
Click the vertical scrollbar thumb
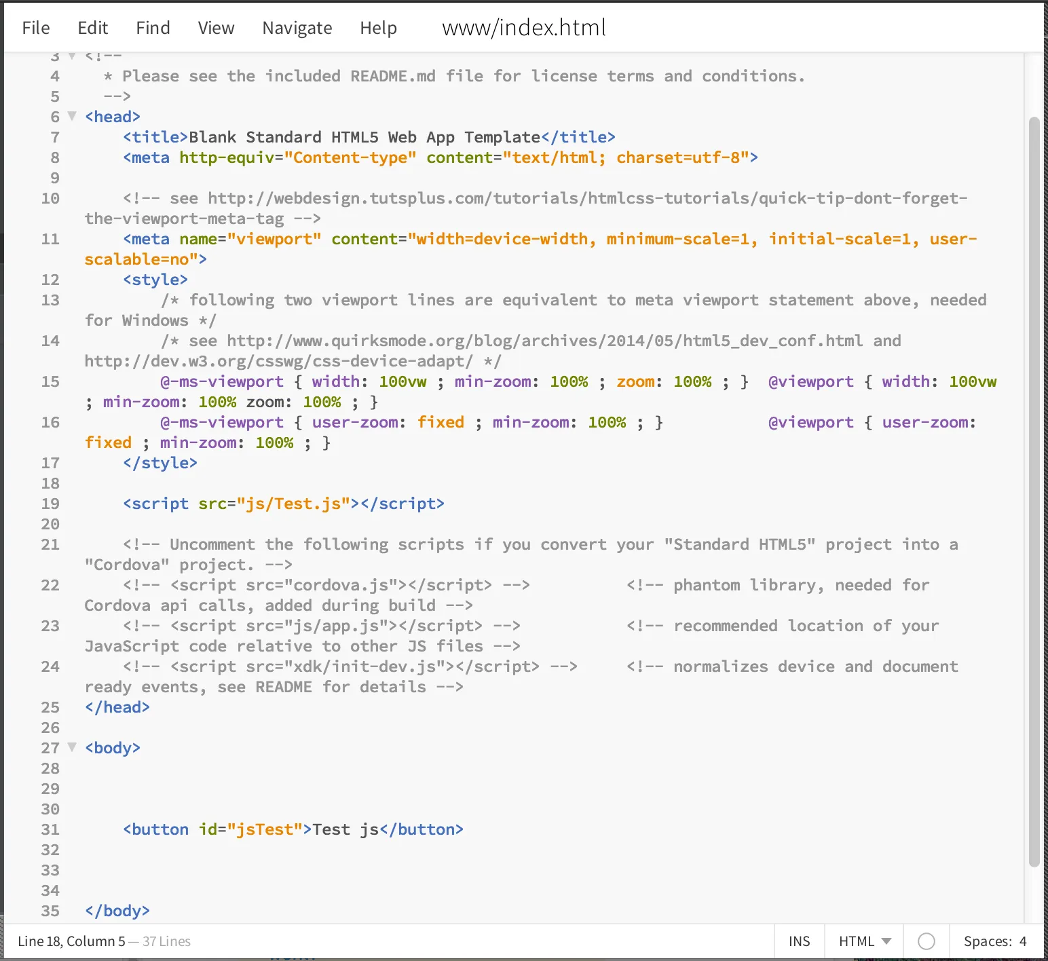pyautogui.click(x=1034, y=492)
